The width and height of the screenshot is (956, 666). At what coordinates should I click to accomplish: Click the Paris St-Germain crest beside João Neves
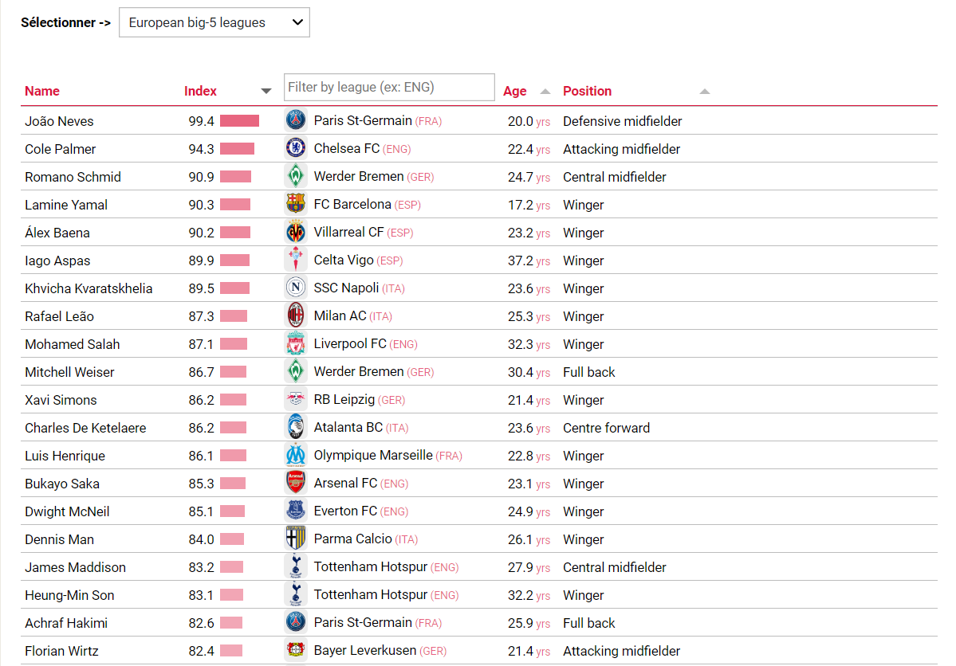(x=296, y=120)
